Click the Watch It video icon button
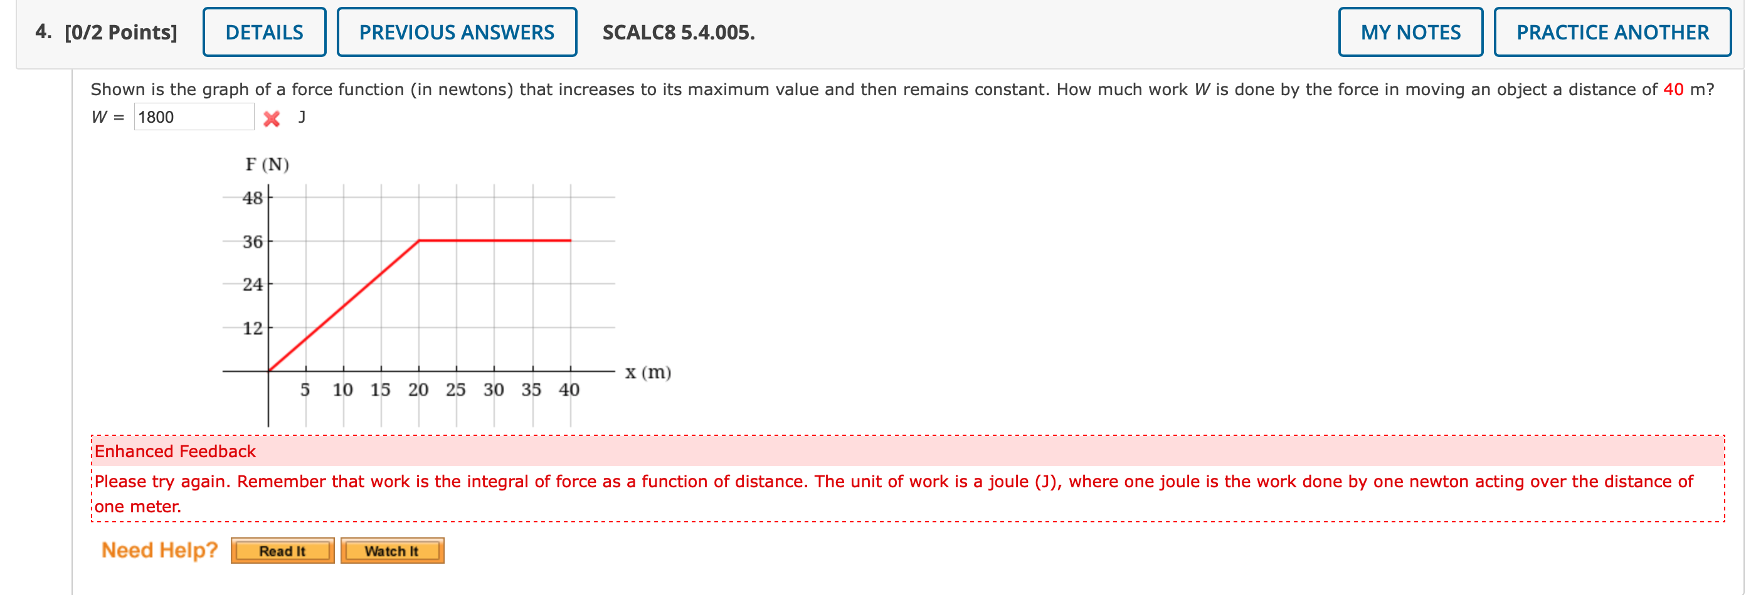 coord(392,551)
